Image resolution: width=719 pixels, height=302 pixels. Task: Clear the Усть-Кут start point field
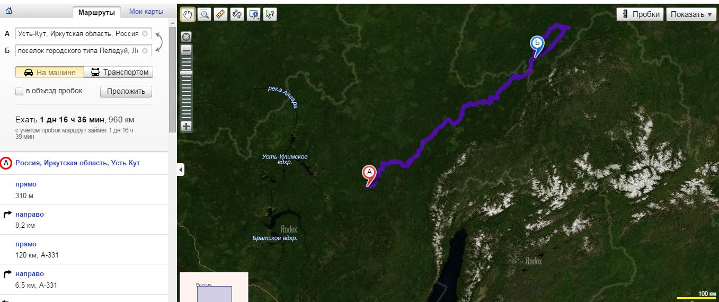(x=145, y=33)
